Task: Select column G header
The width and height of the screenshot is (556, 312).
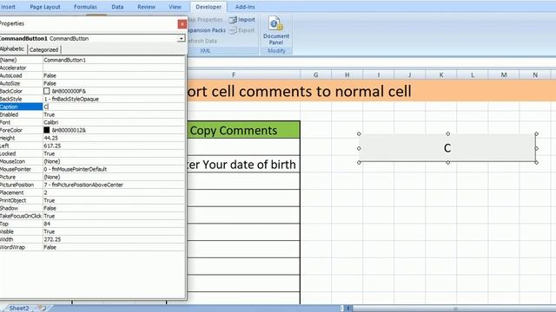Action: coord(315,75)
